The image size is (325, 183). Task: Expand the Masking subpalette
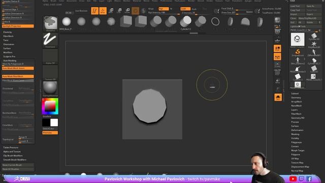pos(295,134)
